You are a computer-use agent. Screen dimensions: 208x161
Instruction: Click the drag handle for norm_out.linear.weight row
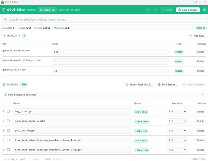4,121
